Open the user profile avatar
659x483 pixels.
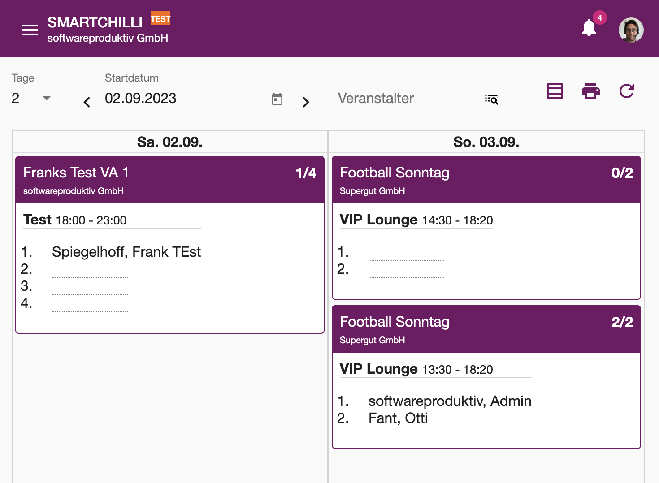tap(631, 30)
